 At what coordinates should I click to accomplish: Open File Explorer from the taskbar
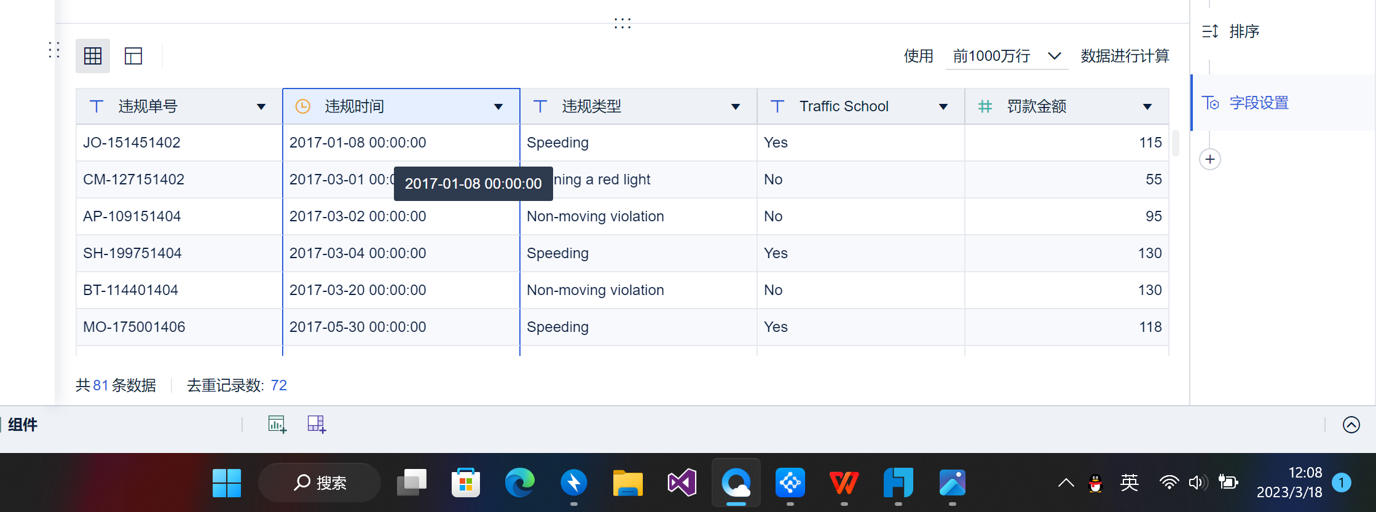pyautogui.click(x=628, y=483)
